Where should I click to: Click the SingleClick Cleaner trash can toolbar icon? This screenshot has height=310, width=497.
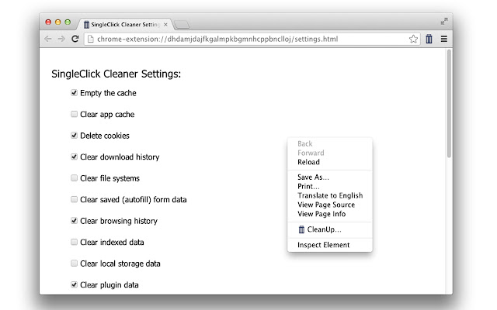(x=429, y=39)
